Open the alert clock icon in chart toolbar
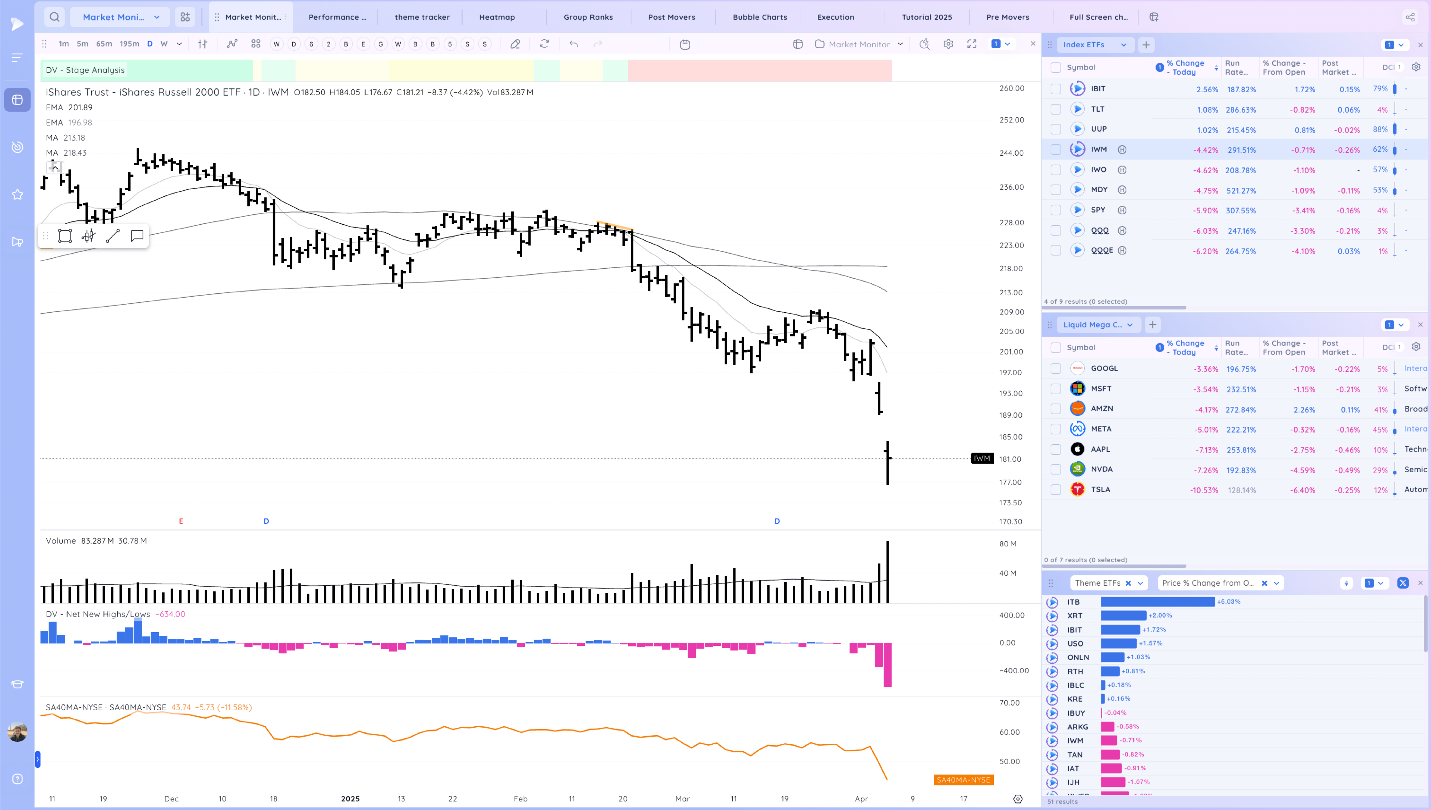This screenshot has width=1431, height=810. pos(924,44)
